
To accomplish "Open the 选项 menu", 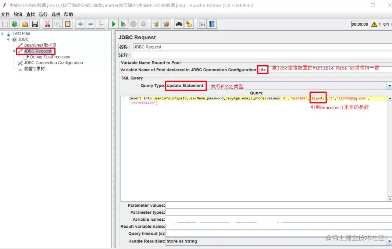I will click(x=56, y=14).
